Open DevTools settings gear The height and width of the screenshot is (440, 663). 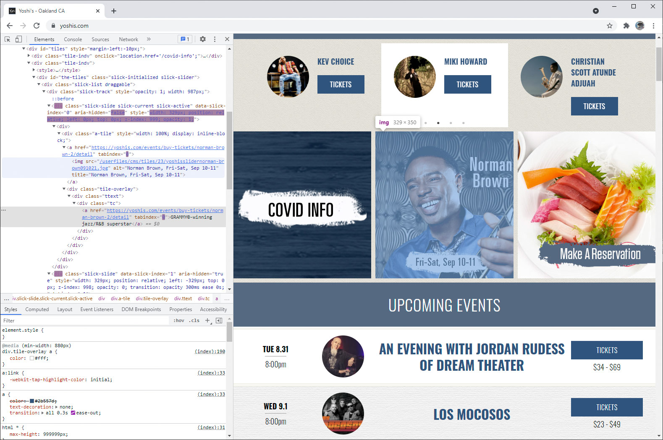pyautogui.click(x=203, y=39)
